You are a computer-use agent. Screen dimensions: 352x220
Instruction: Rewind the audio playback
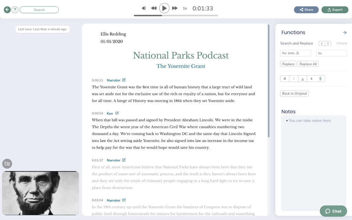click(154, 8)
